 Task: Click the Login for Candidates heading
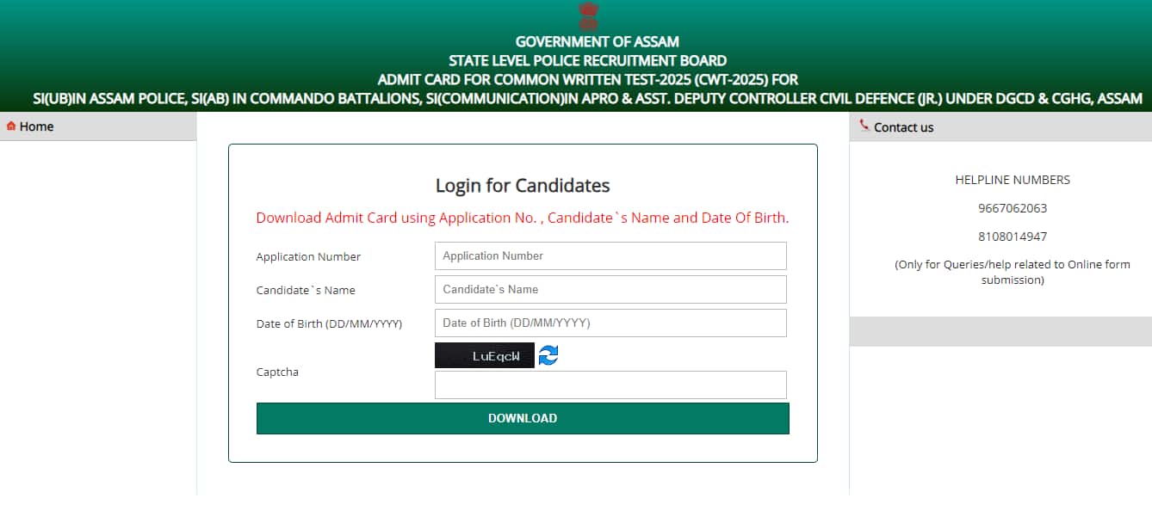(x=523, y=185)
